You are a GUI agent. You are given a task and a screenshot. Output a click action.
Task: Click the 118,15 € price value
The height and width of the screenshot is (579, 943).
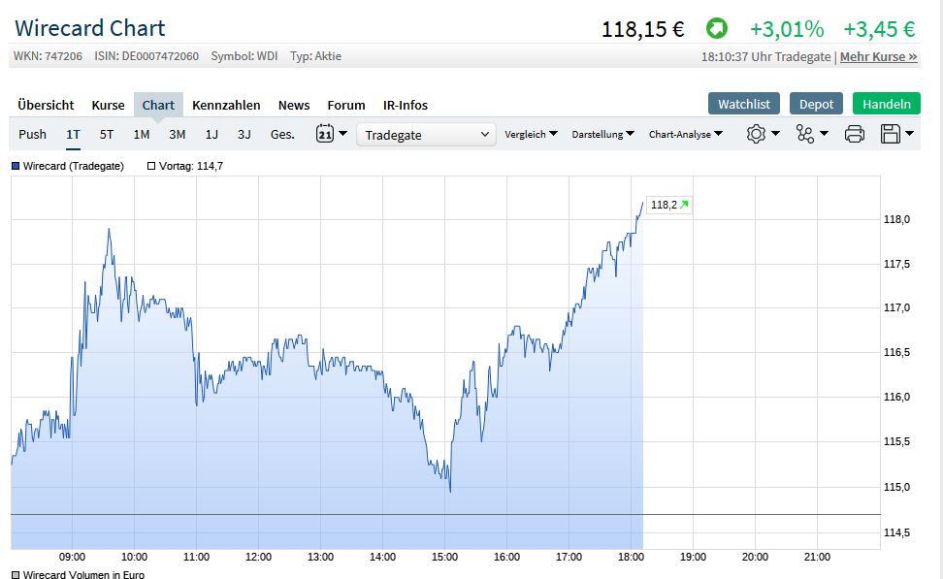[x=643, y=29]
